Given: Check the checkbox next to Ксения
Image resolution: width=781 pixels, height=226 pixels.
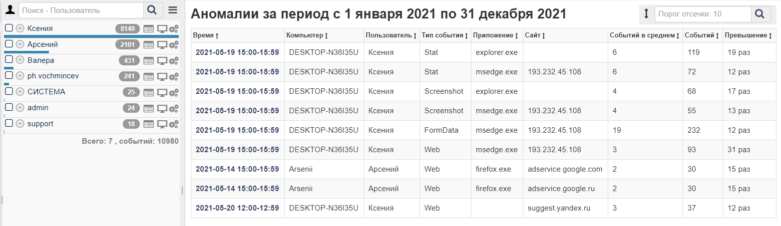Looking at the screenshot, I should [9, 28].
